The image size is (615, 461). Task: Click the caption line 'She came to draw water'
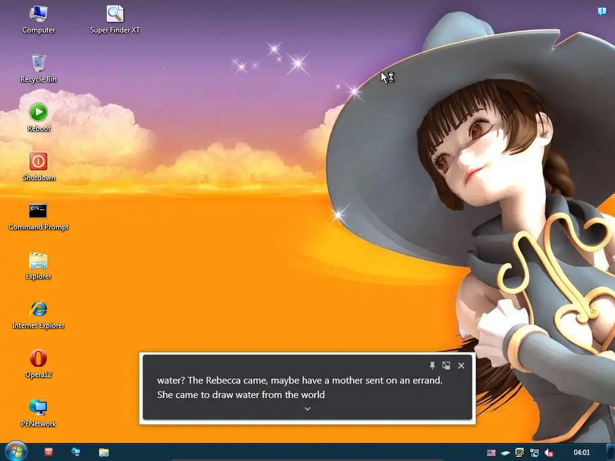[241, 394]
